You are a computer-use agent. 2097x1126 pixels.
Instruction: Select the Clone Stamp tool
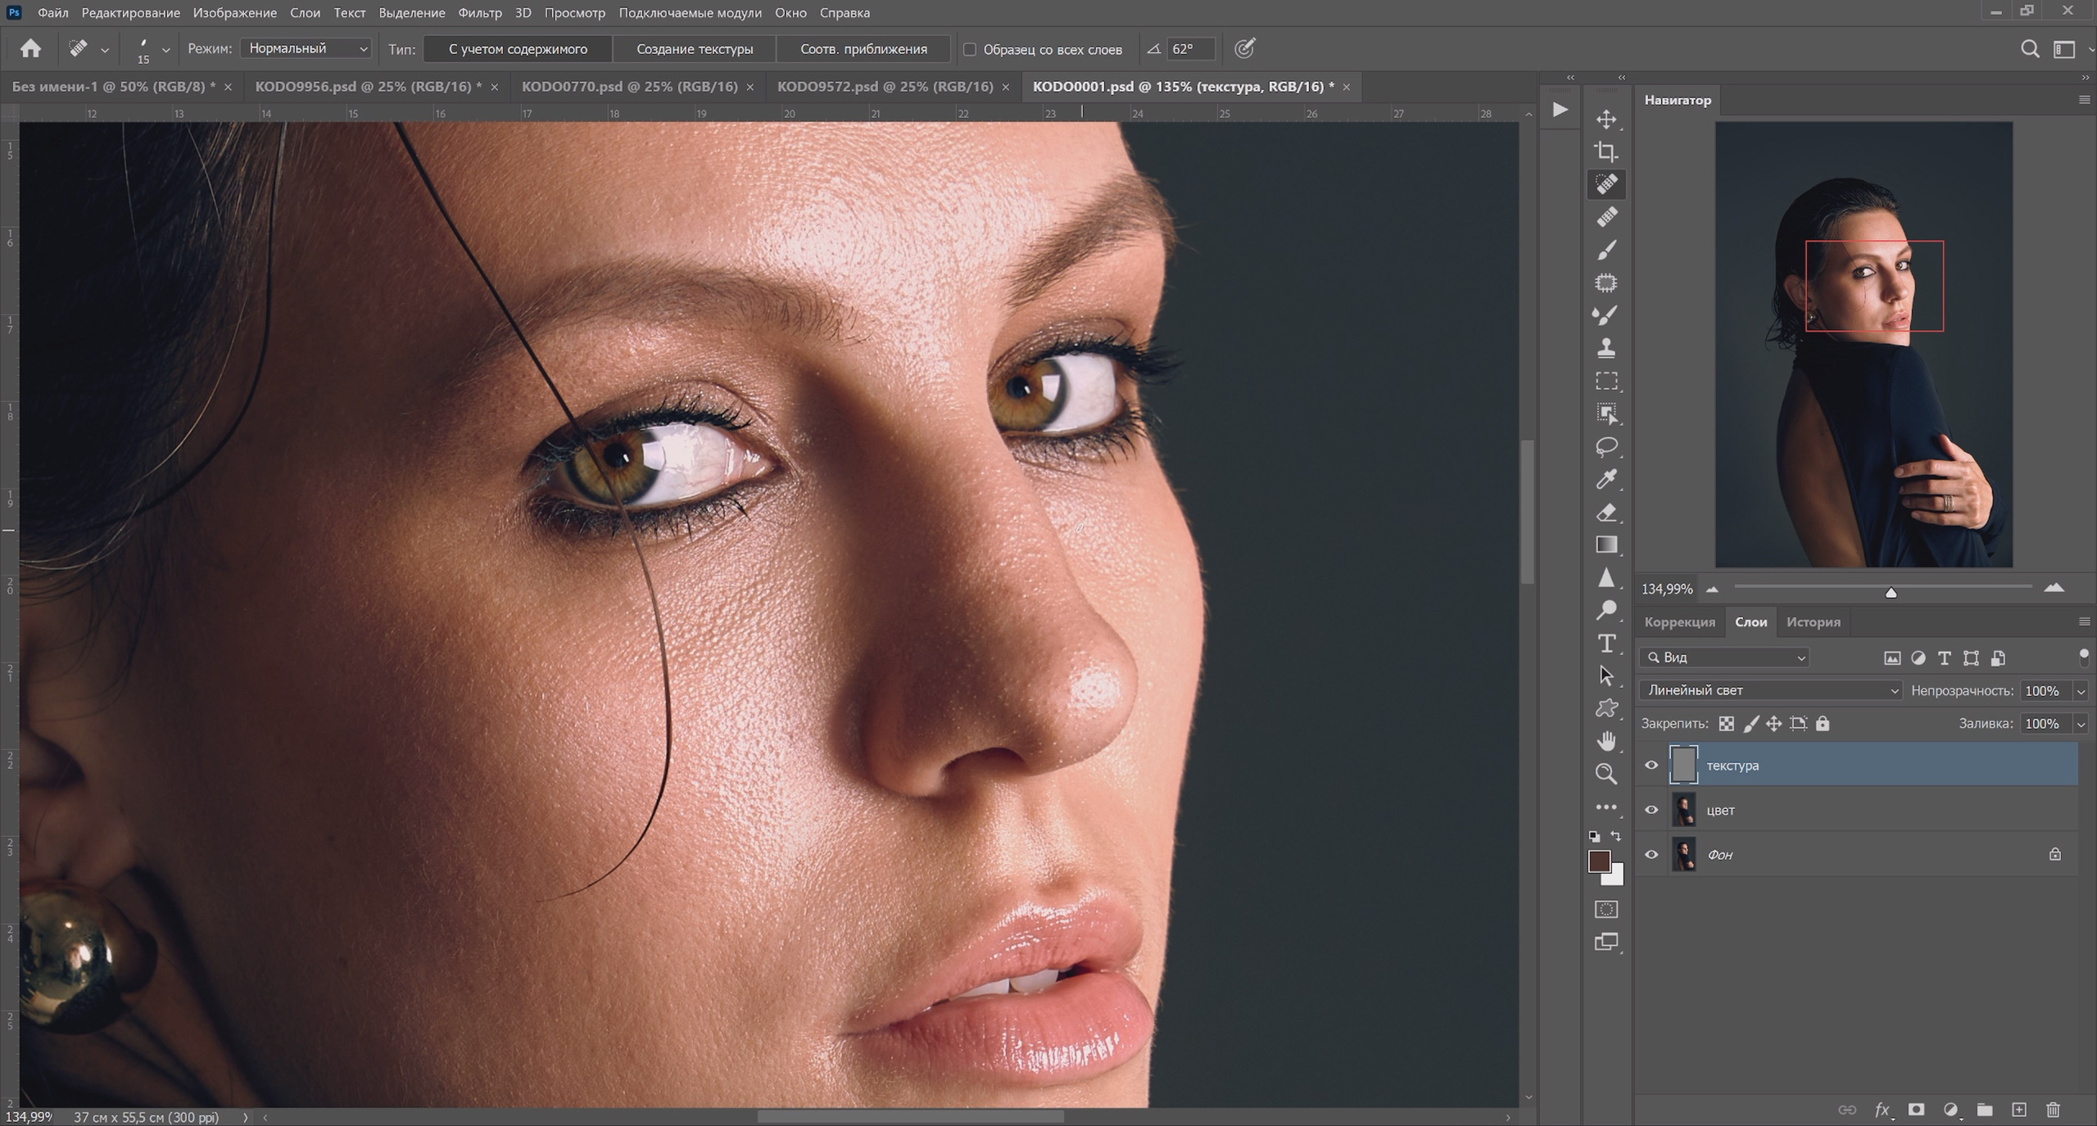point(1606,348)
